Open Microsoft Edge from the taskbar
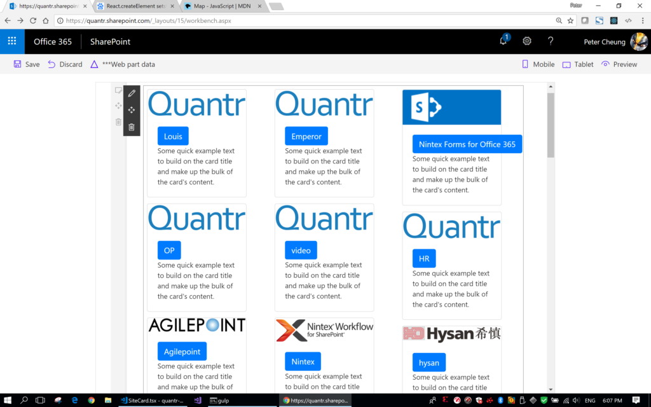651x407 pixels. click(75, 401)
